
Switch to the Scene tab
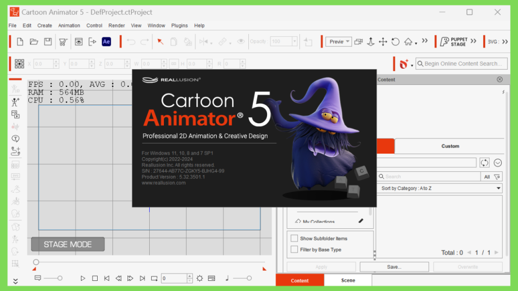tap(348, 280)
